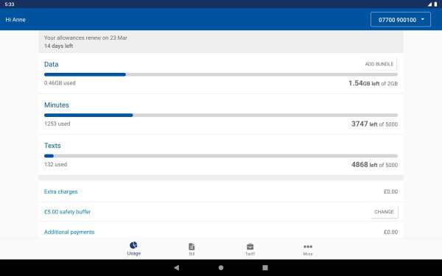Tap the 5:33 status bar clock
Viewport: 442px width, 276px height.
(x=10, y=4)
